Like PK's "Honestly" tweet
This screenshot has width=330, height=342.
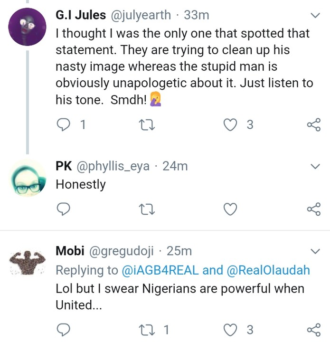click(x=230, y=209)
